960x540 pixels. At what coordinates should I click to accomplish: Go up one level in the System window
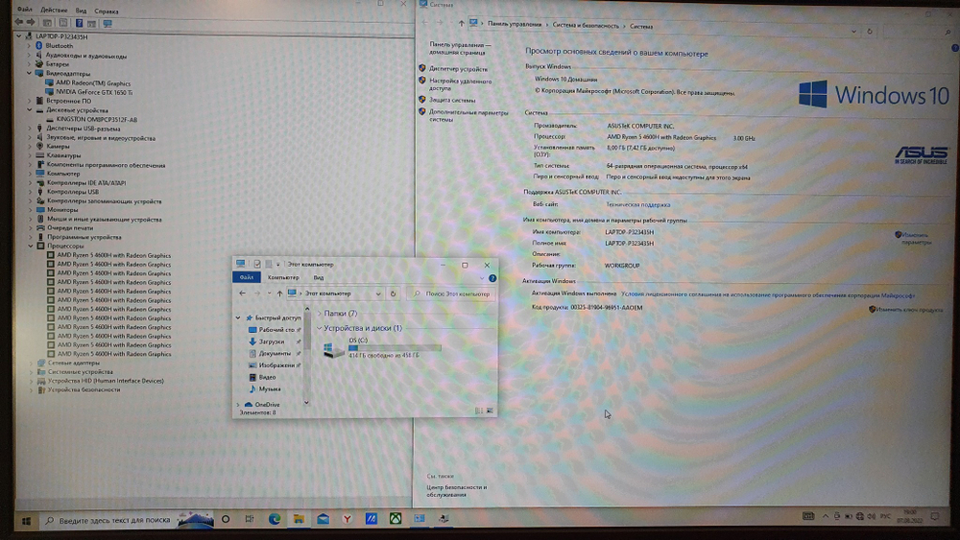coord(461,23)
